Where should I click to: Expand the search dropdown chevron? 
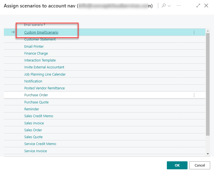tap(169, 6)
